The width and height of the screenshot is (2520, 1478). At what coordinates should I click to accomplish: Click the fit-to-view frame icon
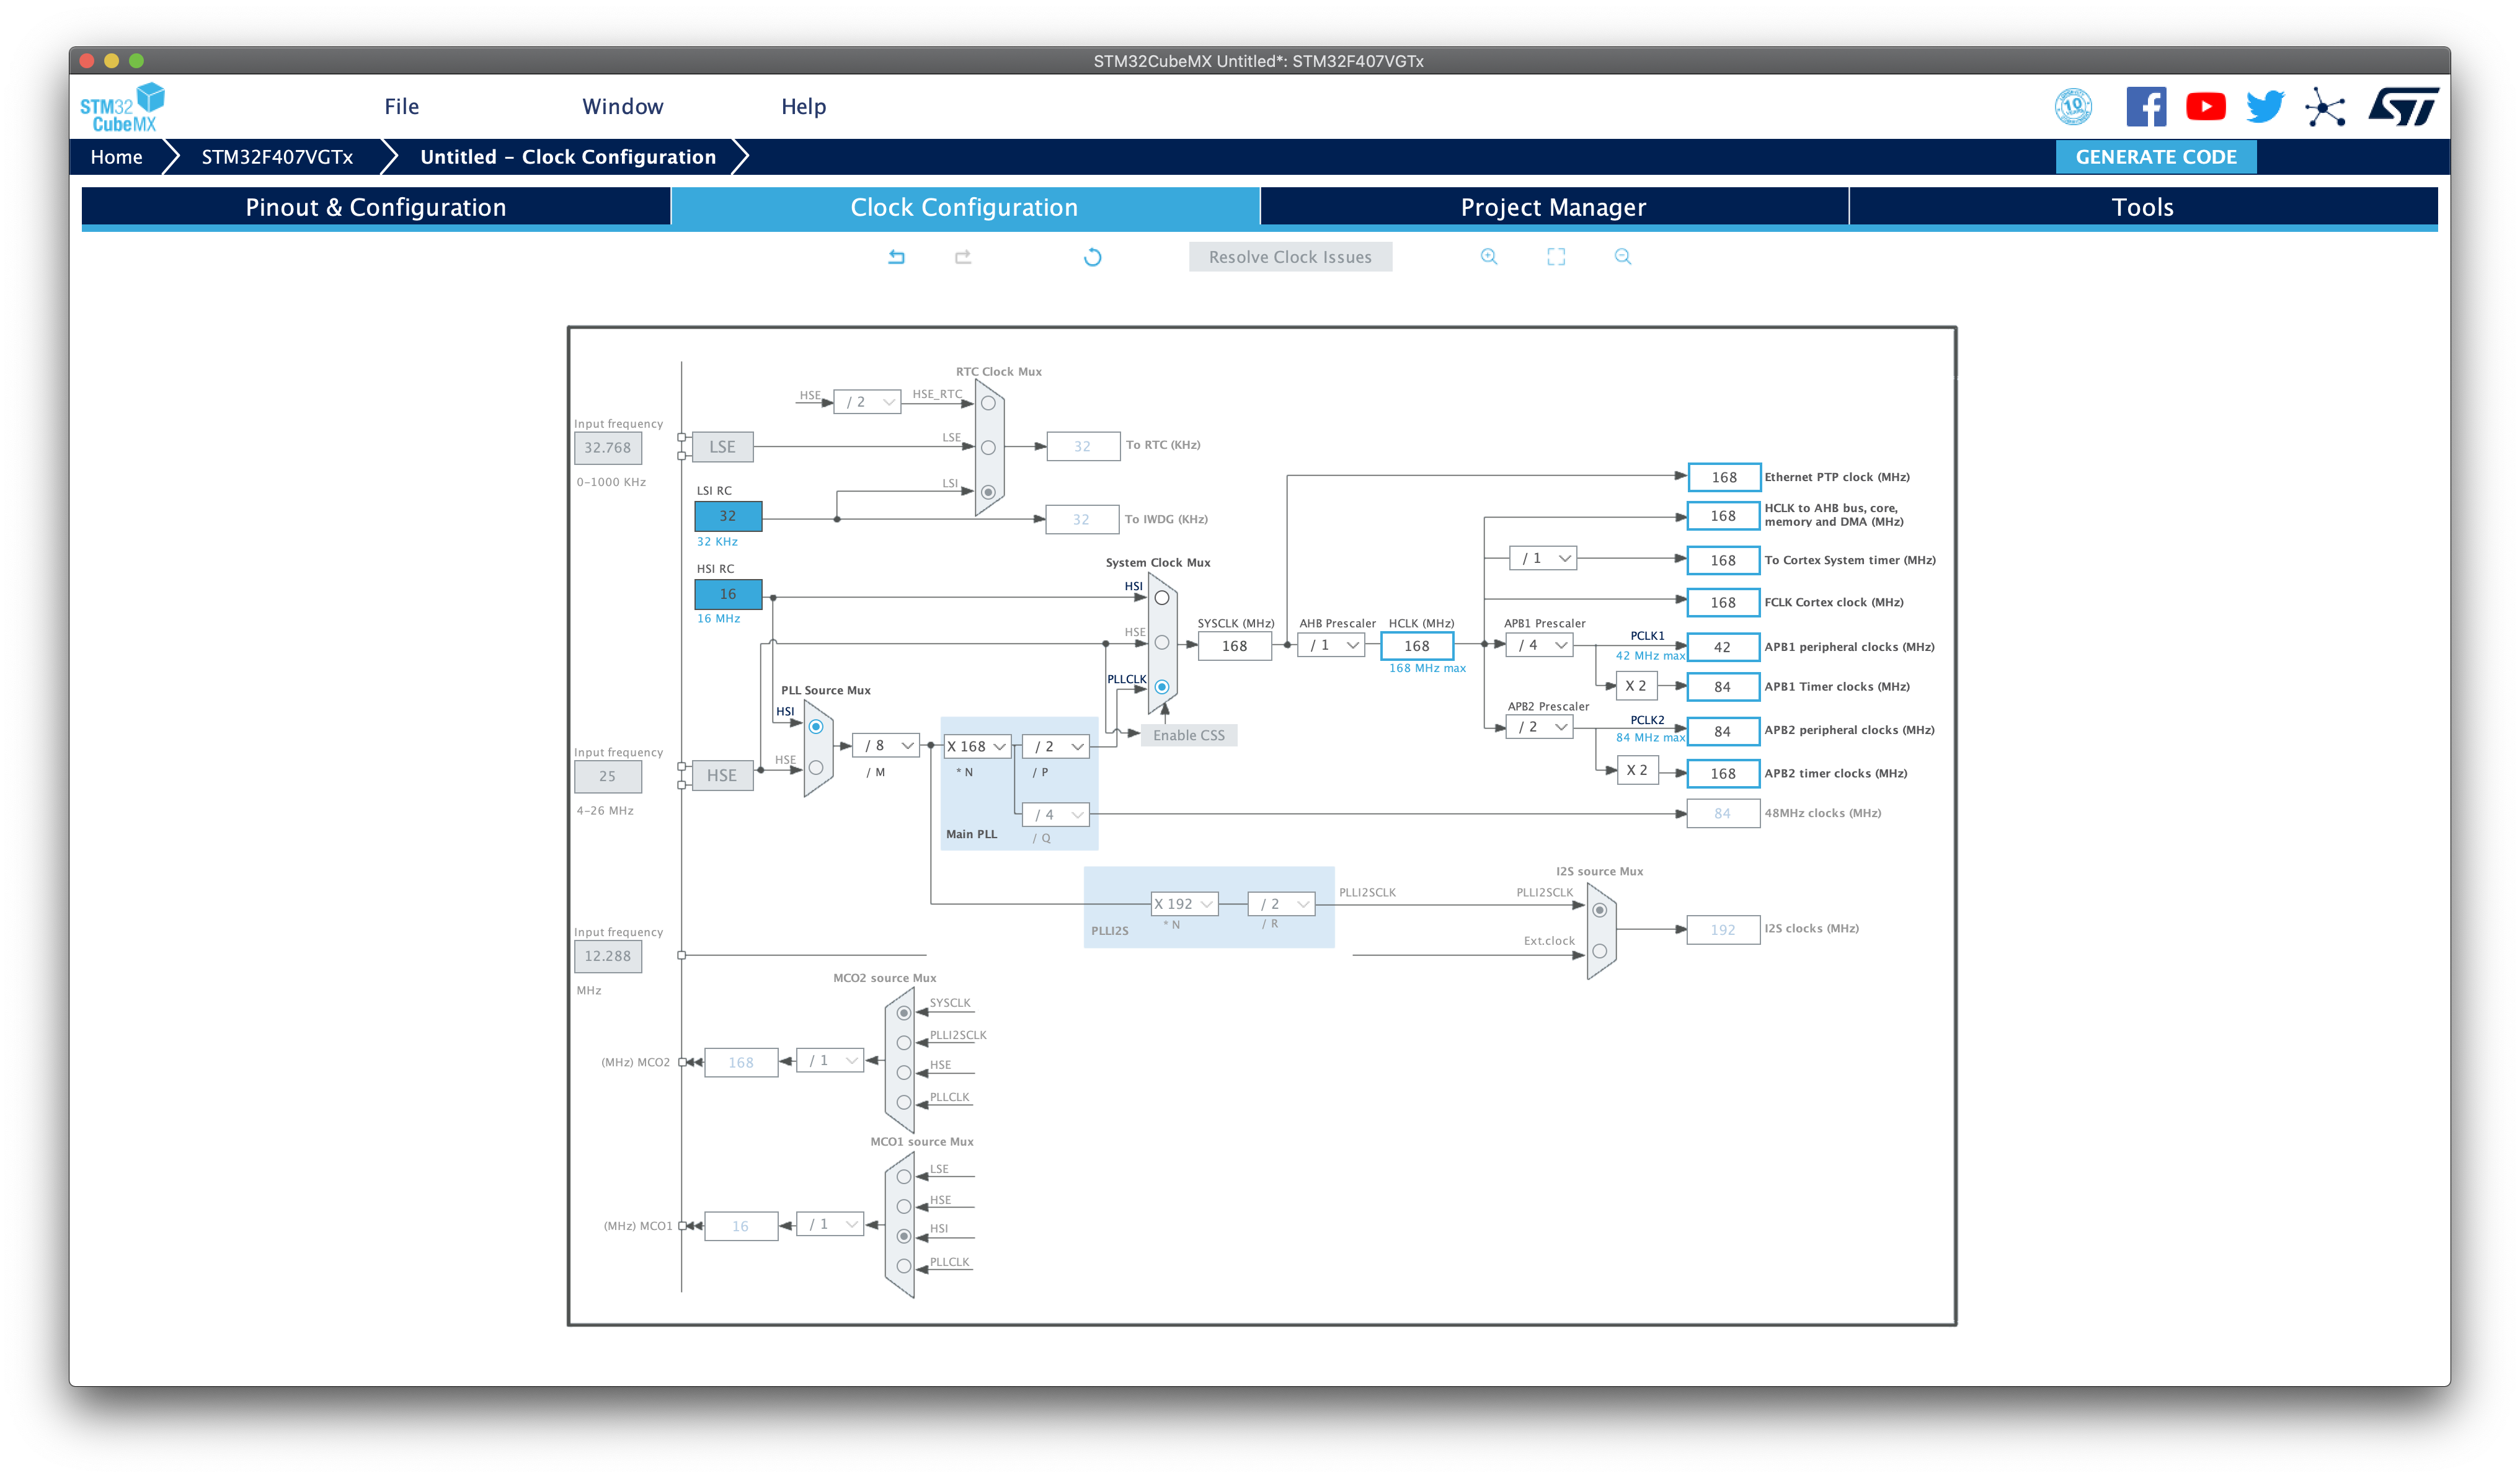1556,257
